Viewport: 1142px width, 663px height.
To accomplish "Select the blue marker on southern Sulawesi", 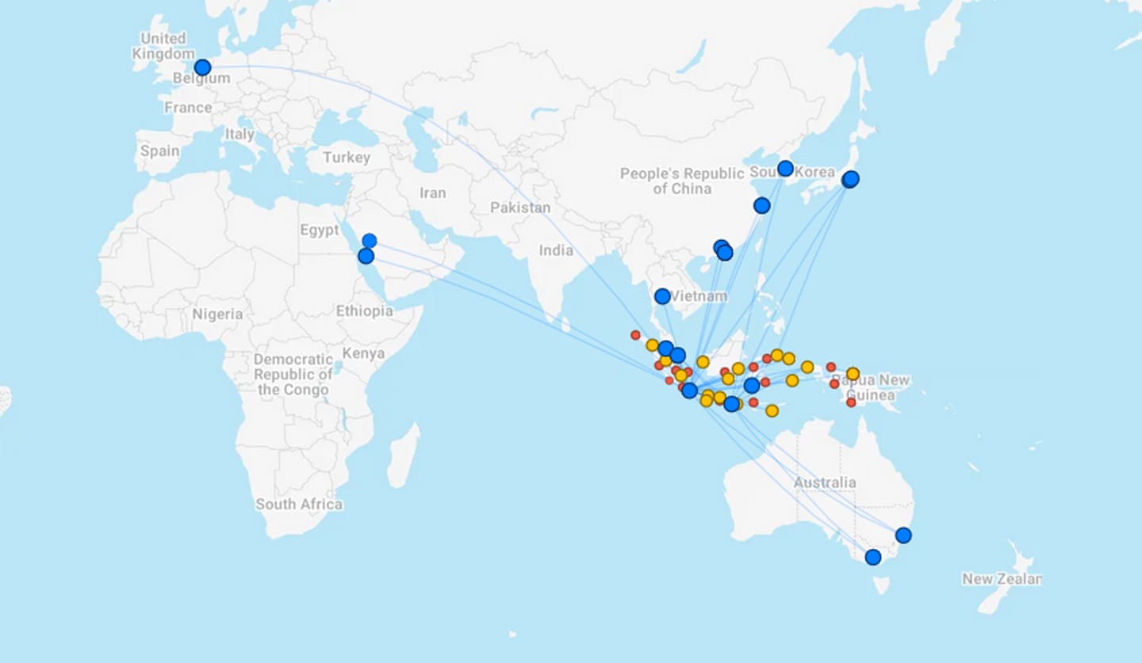I will click(751, 386).
